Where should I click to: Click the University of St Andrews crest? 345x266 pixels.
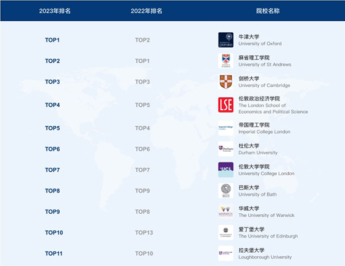coord(226,61)
